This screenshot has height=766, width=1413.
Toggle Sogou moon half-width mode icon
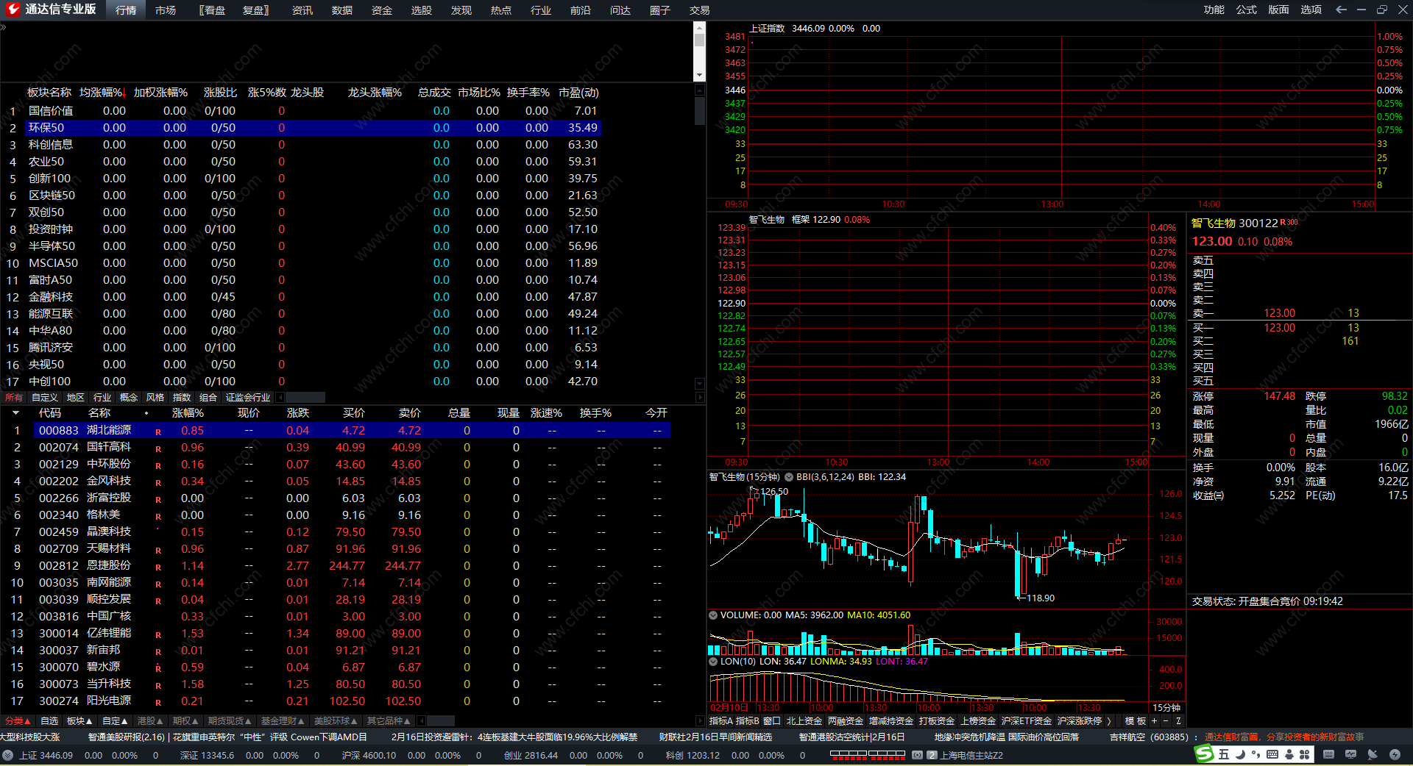(x=1240, y=754)
